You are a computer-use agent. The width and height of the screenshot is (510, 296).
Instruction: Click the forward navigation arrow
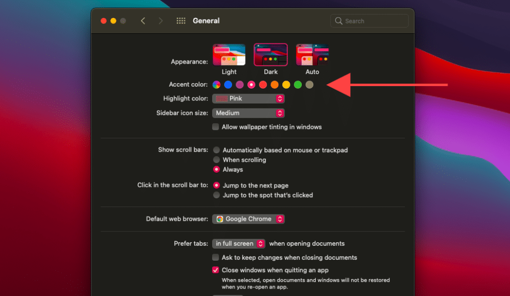160,21
